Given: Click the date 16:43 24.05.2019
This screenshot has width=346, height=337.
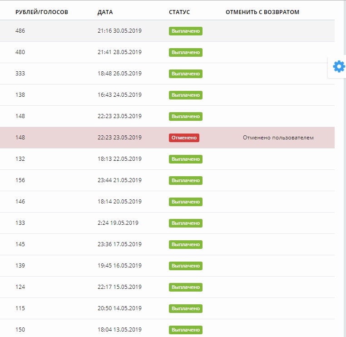Looking at the screenshot, I should 119,95.
